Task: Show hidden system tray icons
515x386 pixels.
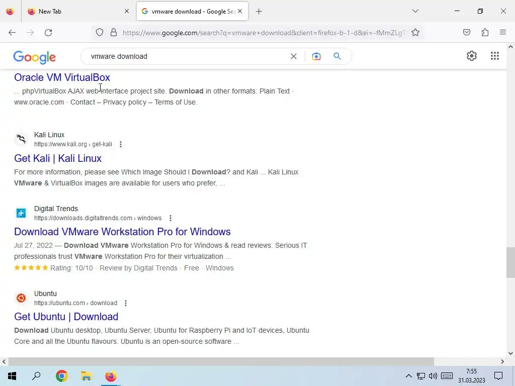Action: pos(408,376)
